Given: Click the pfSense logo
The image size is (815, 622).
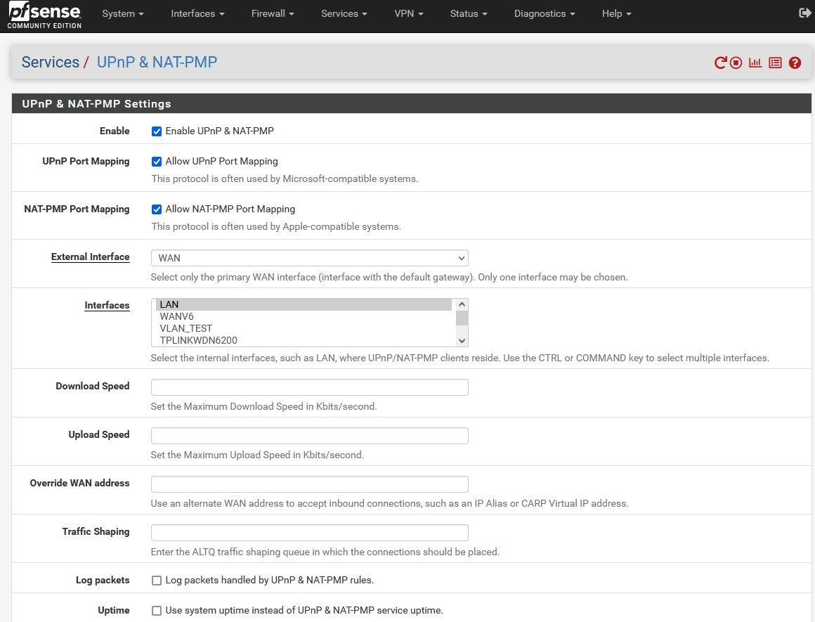Looking at the screenshot, I should (x=45, y=15).
